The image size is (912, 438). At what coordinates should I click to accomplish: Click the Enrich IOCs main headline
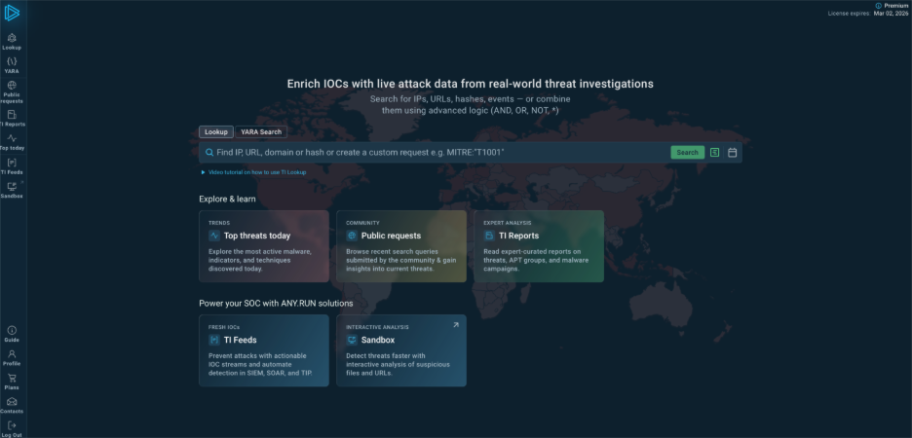(470, 84)
